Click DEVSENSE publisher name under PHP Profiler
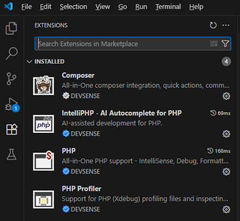The width and height of the screenshot is (240, 221). tap(85, 209)
